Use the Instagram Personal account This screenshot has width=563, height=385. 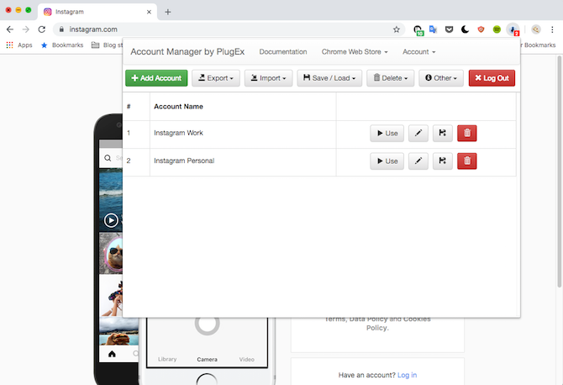387,161
